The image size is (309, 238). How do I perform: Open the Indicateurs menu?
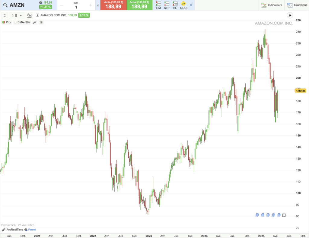click(x=272, y=5)
